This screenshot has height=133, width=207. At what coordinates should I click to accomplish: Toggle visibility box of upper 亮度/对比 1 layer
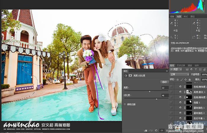[171, 92]
